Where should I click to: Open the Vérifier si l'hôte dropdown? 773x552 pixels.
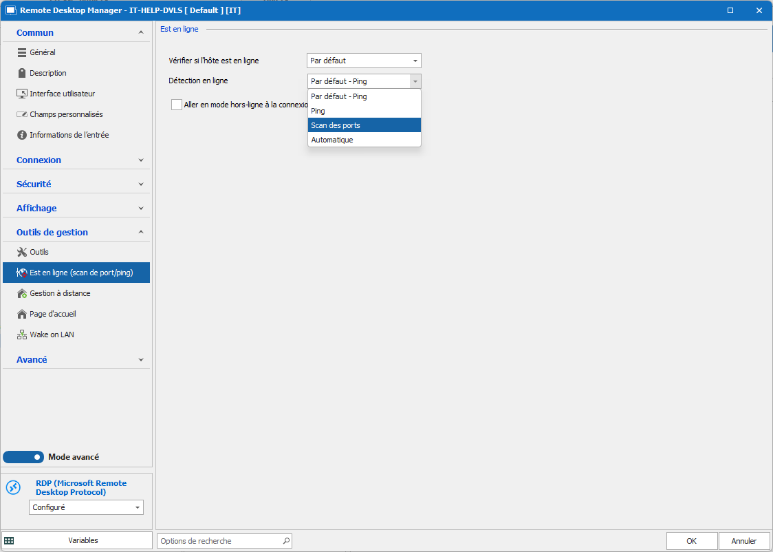pos(364,61)
